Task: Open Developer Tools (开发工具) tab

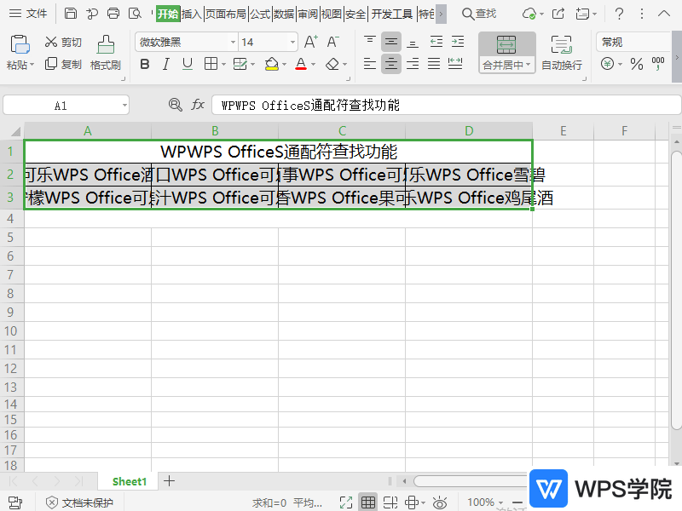Action: 392,14
